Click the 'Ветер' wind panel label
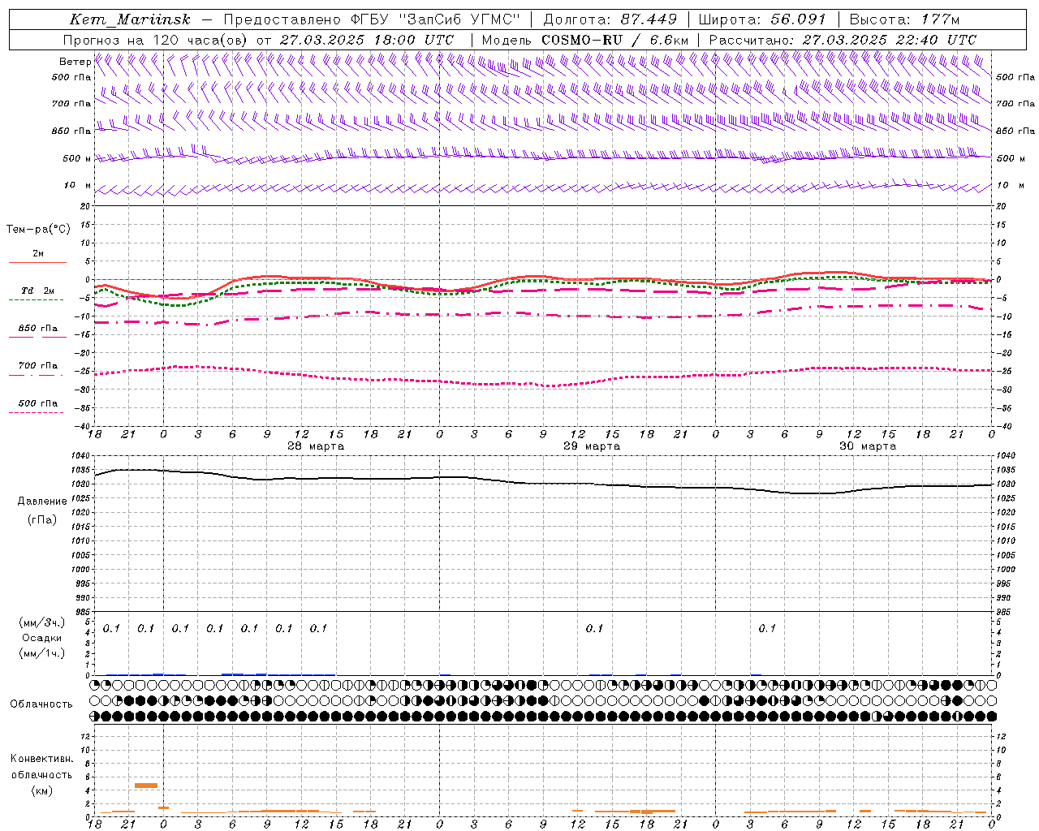Image resolution: width=1039 pixels, height=831 pixels. point(75,62)
